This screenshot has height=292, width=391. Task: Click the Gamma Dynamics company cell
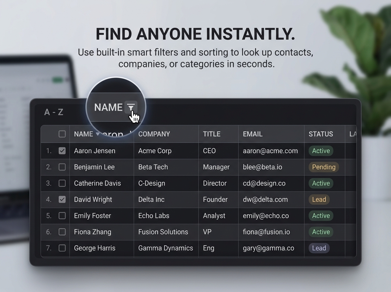tap(166, 248)
